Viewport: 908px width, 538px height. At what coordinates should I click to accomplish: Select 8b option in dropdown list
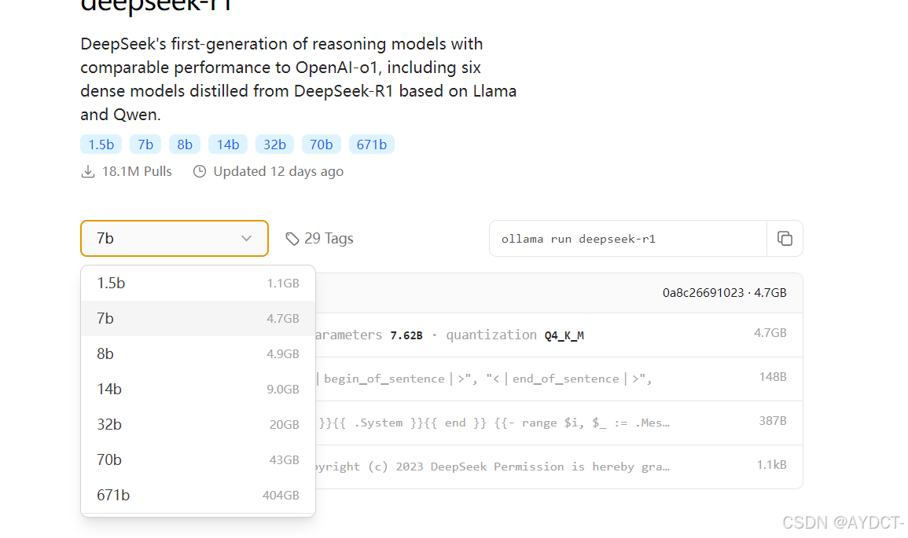tap(198, 354)
